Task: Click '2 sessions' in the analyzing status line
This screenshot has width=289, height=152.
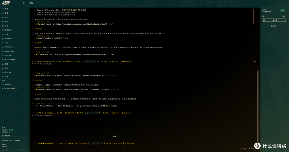Action: (x=129, y=143)
